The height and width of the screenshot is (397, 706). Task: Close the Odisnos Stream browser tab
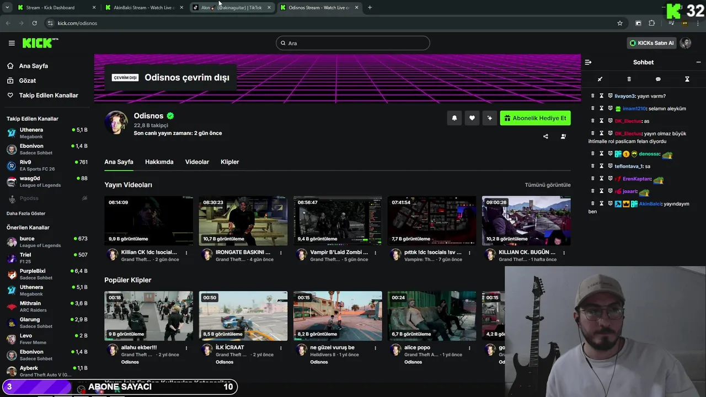tap(356, 8)
